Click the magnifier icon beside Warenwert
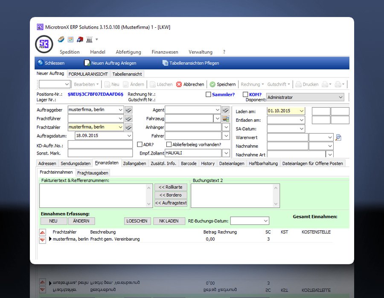Viewport: 384px width, 298px height. [338, 137]
